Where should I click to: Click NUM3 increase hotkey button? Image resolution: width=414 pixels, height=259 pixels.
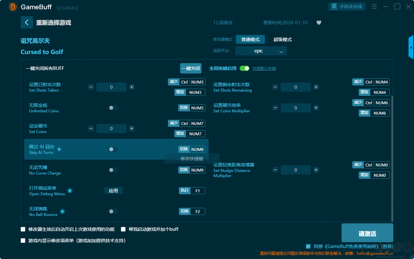tap(190, 92)
